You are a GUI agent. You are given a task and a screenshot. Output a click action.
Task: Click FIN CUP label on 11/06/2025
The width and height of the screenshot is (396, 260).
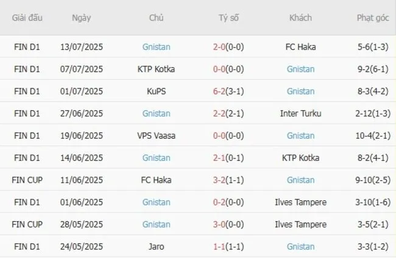(27, 180)
